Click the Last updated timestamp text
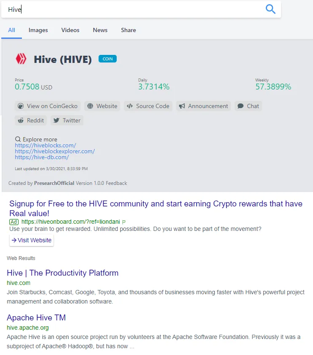 [x=51, y=169]
